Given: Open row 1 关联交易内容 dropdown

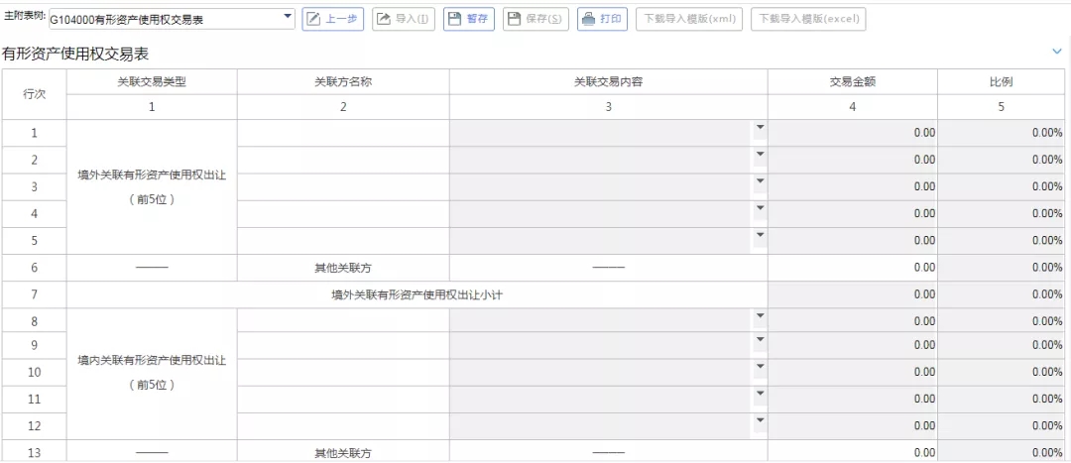Looking at the screenshot, I should pos(760,127).
